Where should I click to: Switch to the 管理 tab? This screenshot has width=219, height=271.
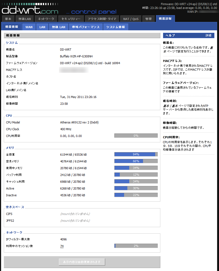coord(148,19)
